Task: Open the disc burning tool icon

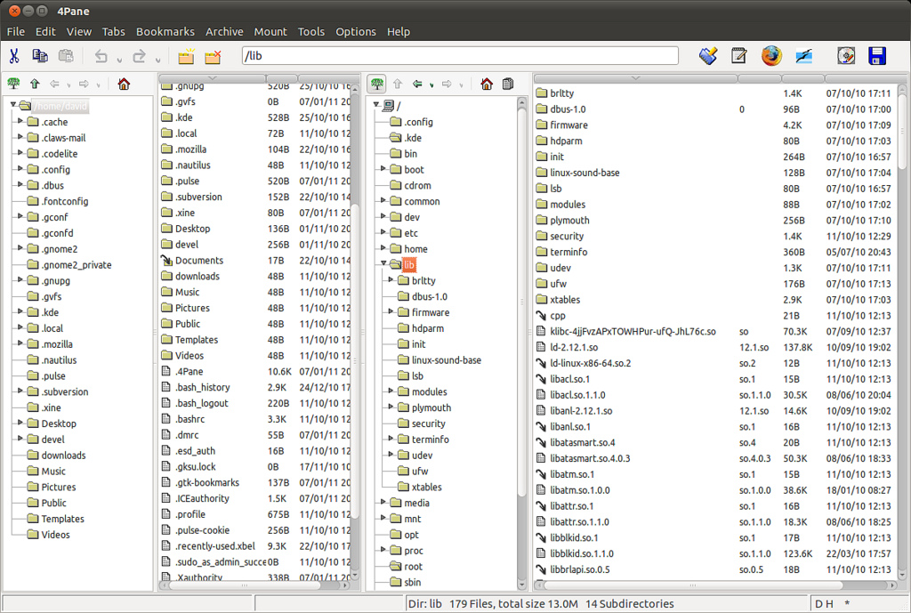Action: (845, 55)
